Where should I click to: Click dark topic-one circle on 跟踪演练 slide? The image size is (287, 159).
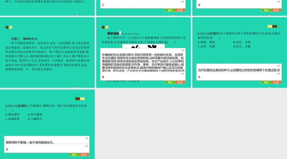tap(103, 27)
